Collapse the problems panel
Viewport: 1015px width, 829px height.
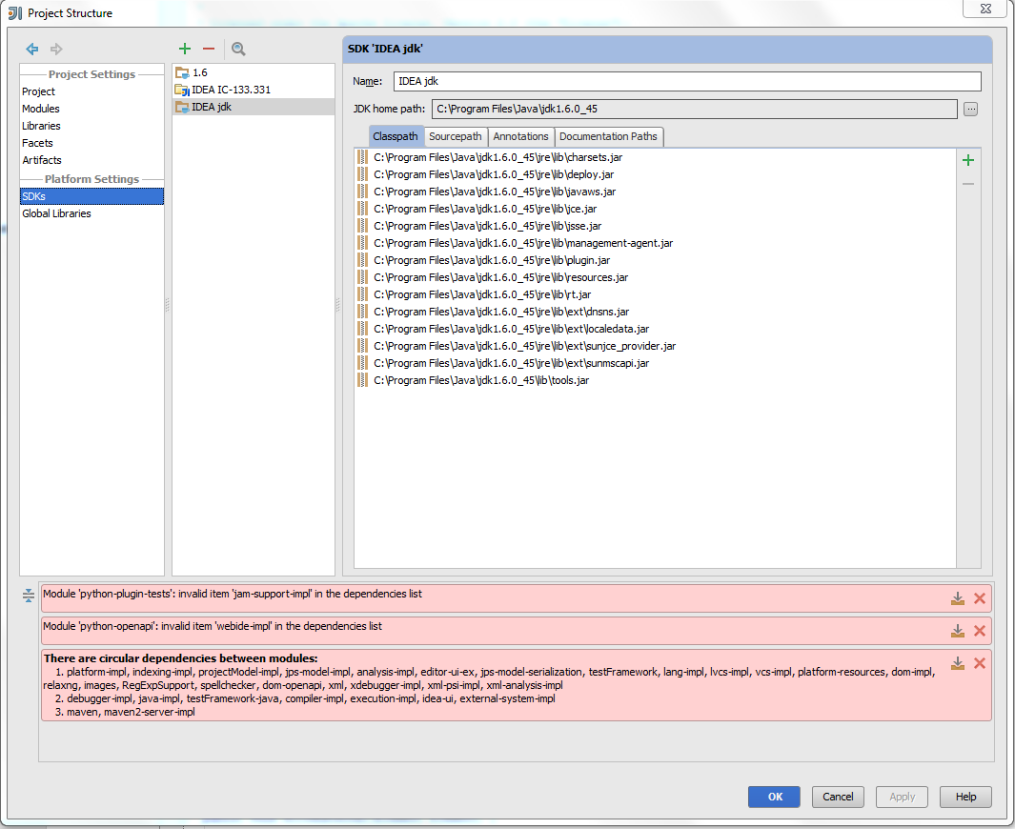(28, 596)
